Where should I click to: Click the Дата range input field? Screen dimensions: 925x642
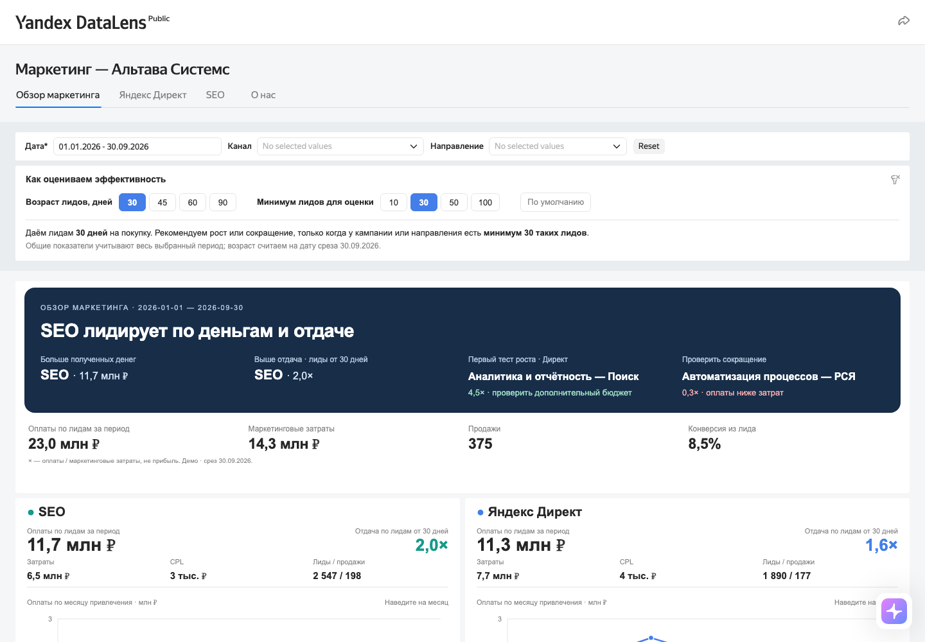(x=137, y=146)
